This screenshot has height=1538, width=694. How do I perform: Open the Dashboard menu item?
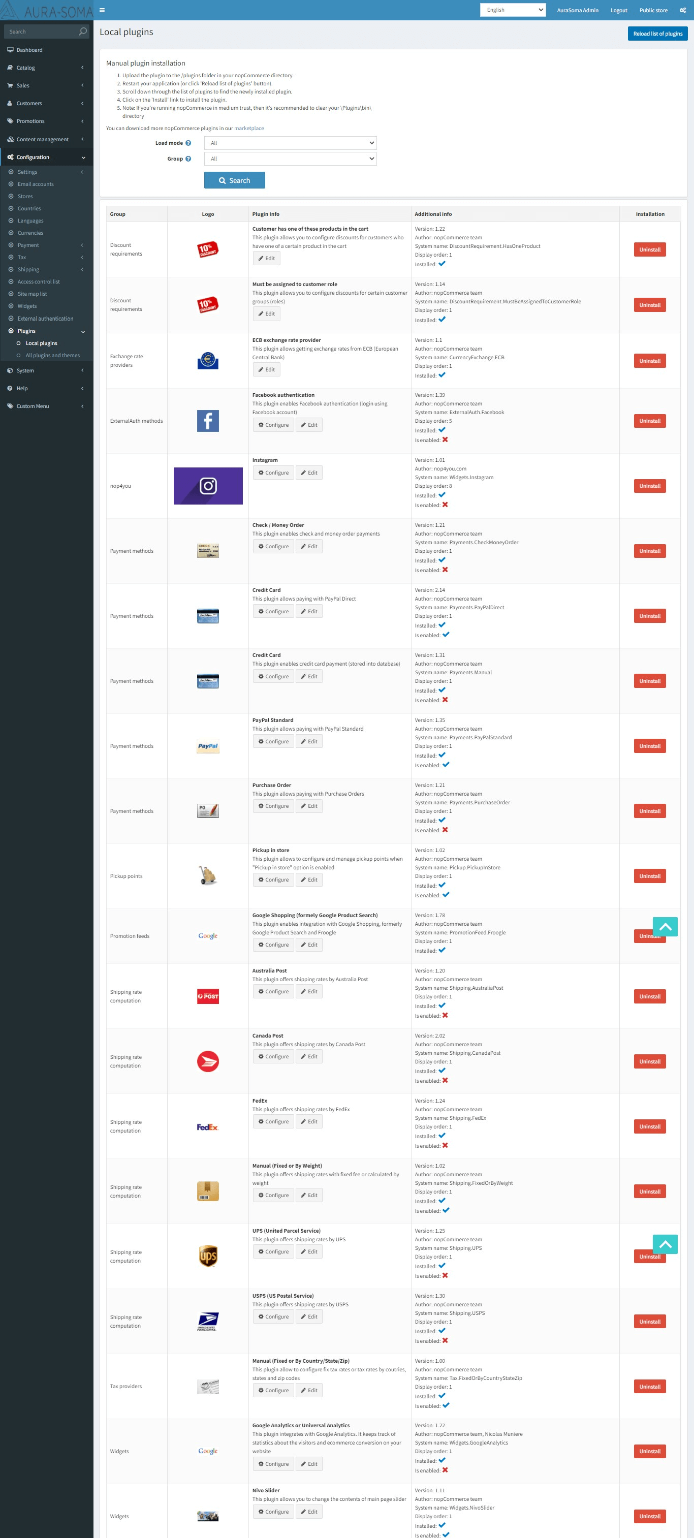click(x=47, y=50)
